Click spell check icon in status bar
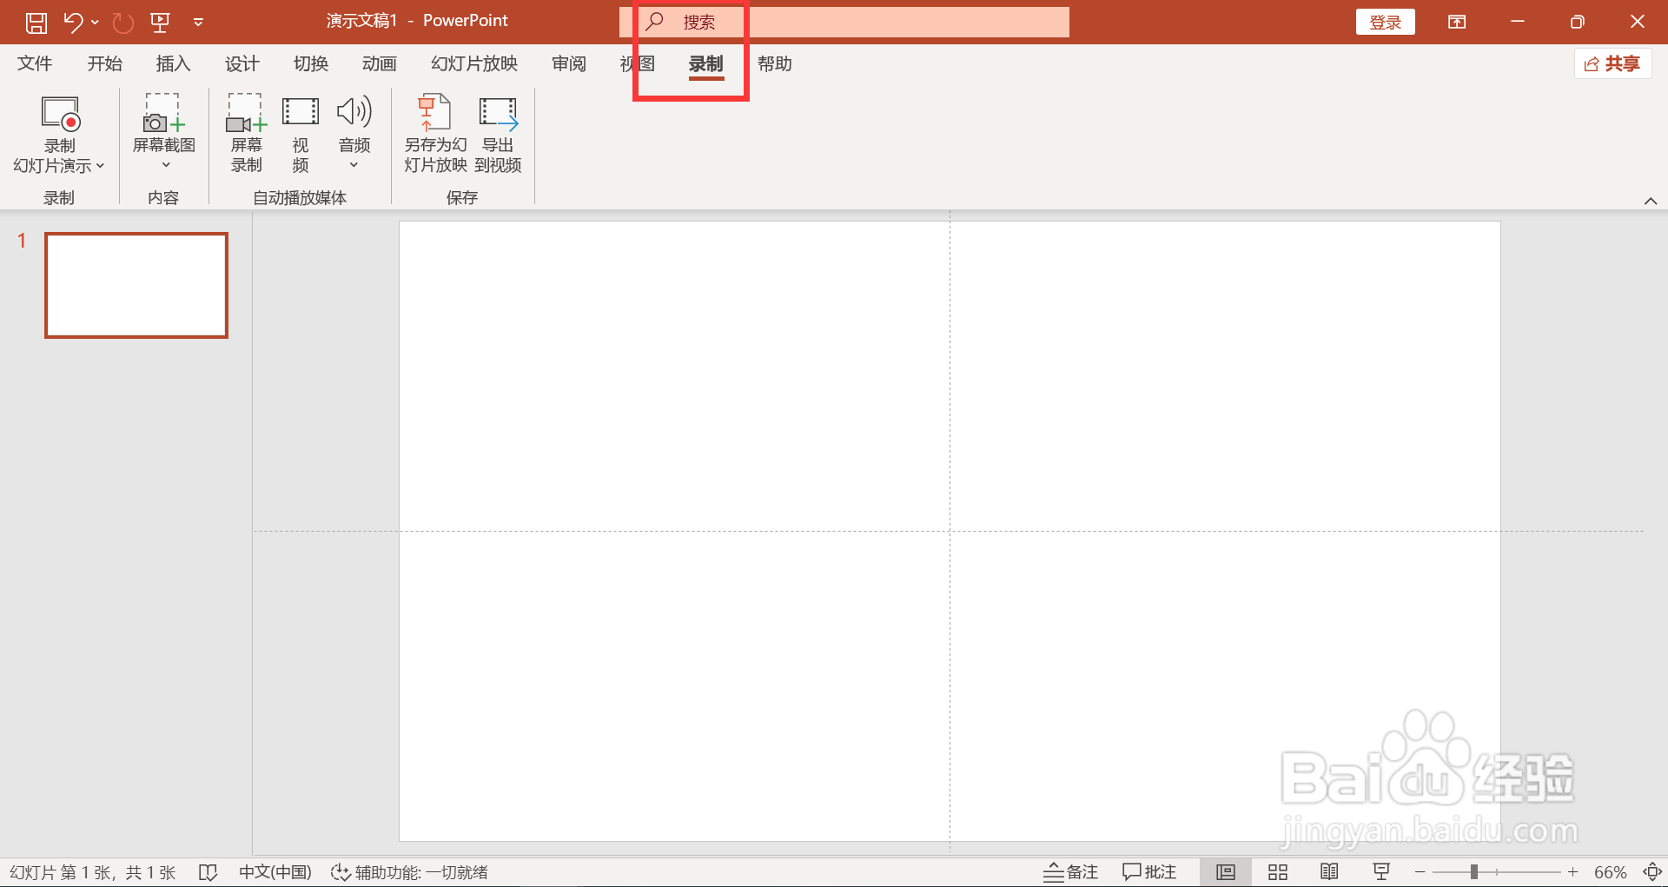Image resolution: width=1668 pixels, height=887 pixels. 208,872
